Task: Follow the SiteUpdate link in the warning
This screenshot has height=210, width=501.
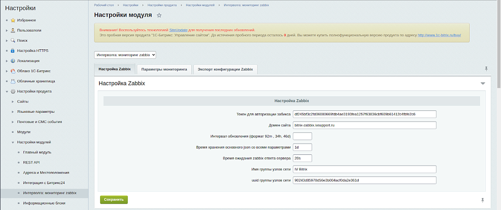Action: tap(179, 30)
